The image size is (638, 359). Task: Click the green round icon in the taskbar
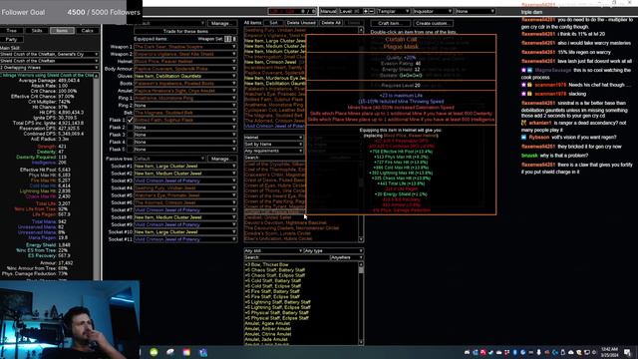coord(154,352)
